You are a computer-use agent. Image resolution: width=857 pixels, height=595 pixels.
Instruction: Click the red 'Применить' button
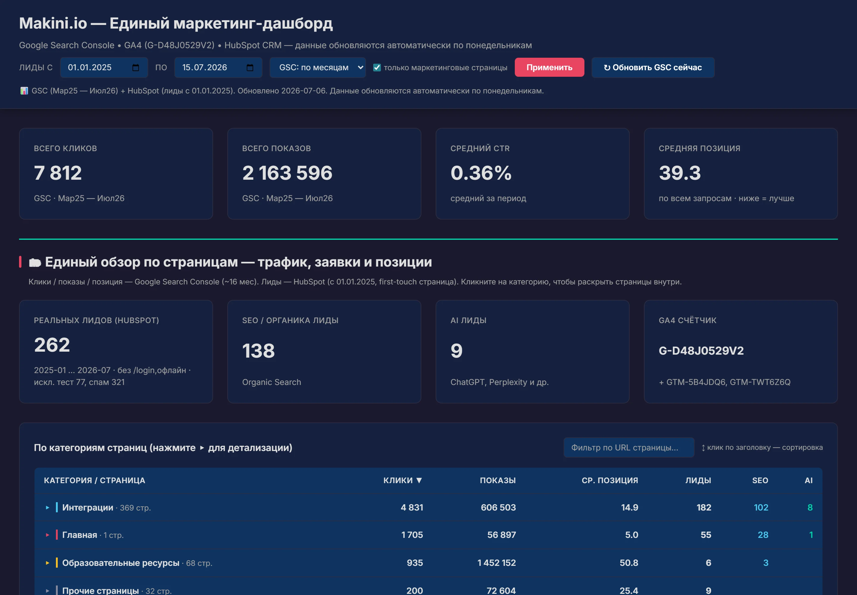point(549,68)
